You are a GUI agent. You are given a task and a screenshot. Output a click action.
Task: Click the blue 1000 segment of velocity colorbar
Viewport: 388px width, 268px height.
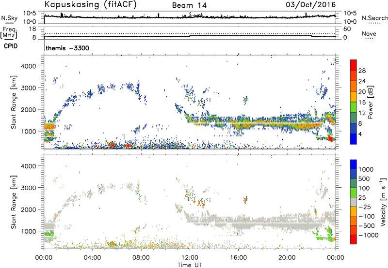pos(354,164)
